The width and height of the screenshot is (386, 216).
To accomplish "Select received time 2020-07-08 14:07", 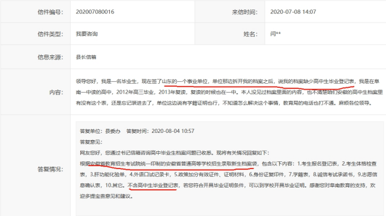I will (293, 12).
